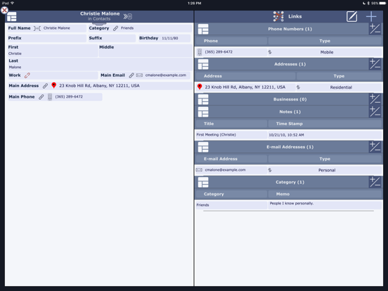Tap the edit pencil icon in Links header
This screenshot has height=291, width=388.
351,17
